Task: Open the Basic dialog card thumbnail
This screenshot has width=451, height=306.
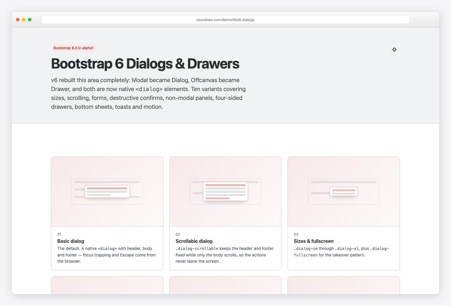Action: [x=107, y=191]
